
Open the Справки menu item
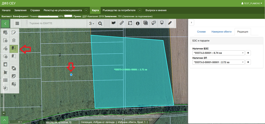coord(35,10)
